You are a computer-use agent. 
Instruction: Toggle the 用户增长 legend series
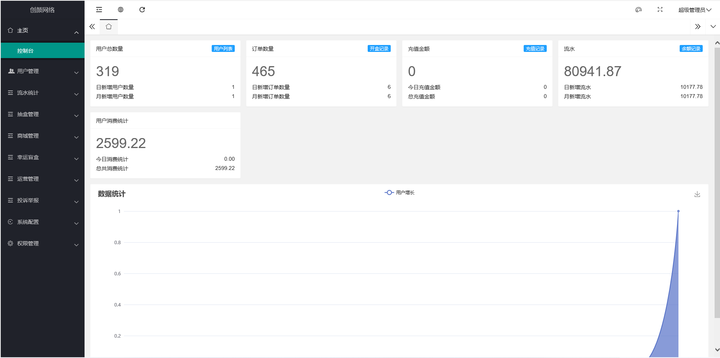[x=400, y=193]
